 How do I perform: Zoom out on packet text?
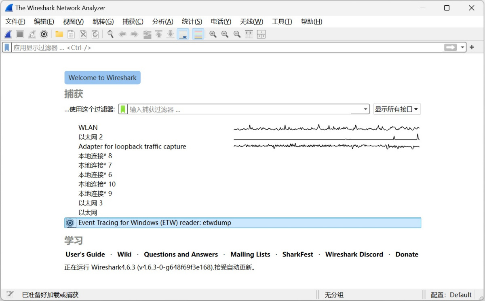click(x=225, y=34)
